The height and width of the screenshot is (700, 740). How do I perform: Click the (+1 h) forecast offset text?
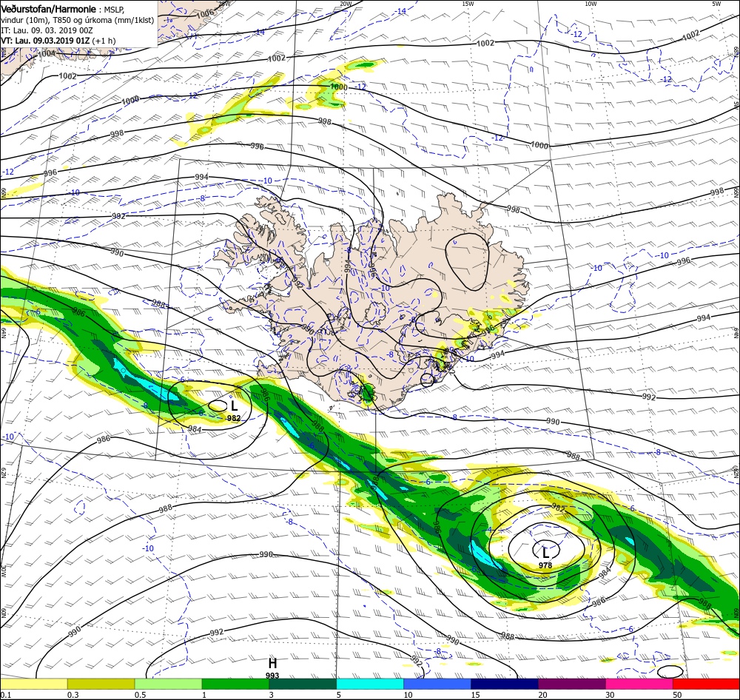click(104, 41)
